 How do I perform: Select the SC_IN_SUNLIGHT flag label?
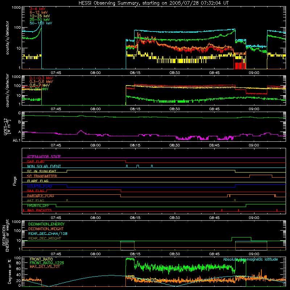coord(42,171)
